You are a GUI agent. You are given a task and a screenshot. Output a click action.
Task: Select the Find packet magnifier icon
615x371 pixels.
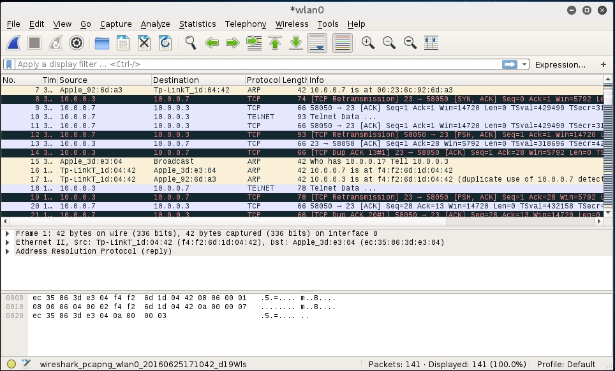click(x=189, y=43)
